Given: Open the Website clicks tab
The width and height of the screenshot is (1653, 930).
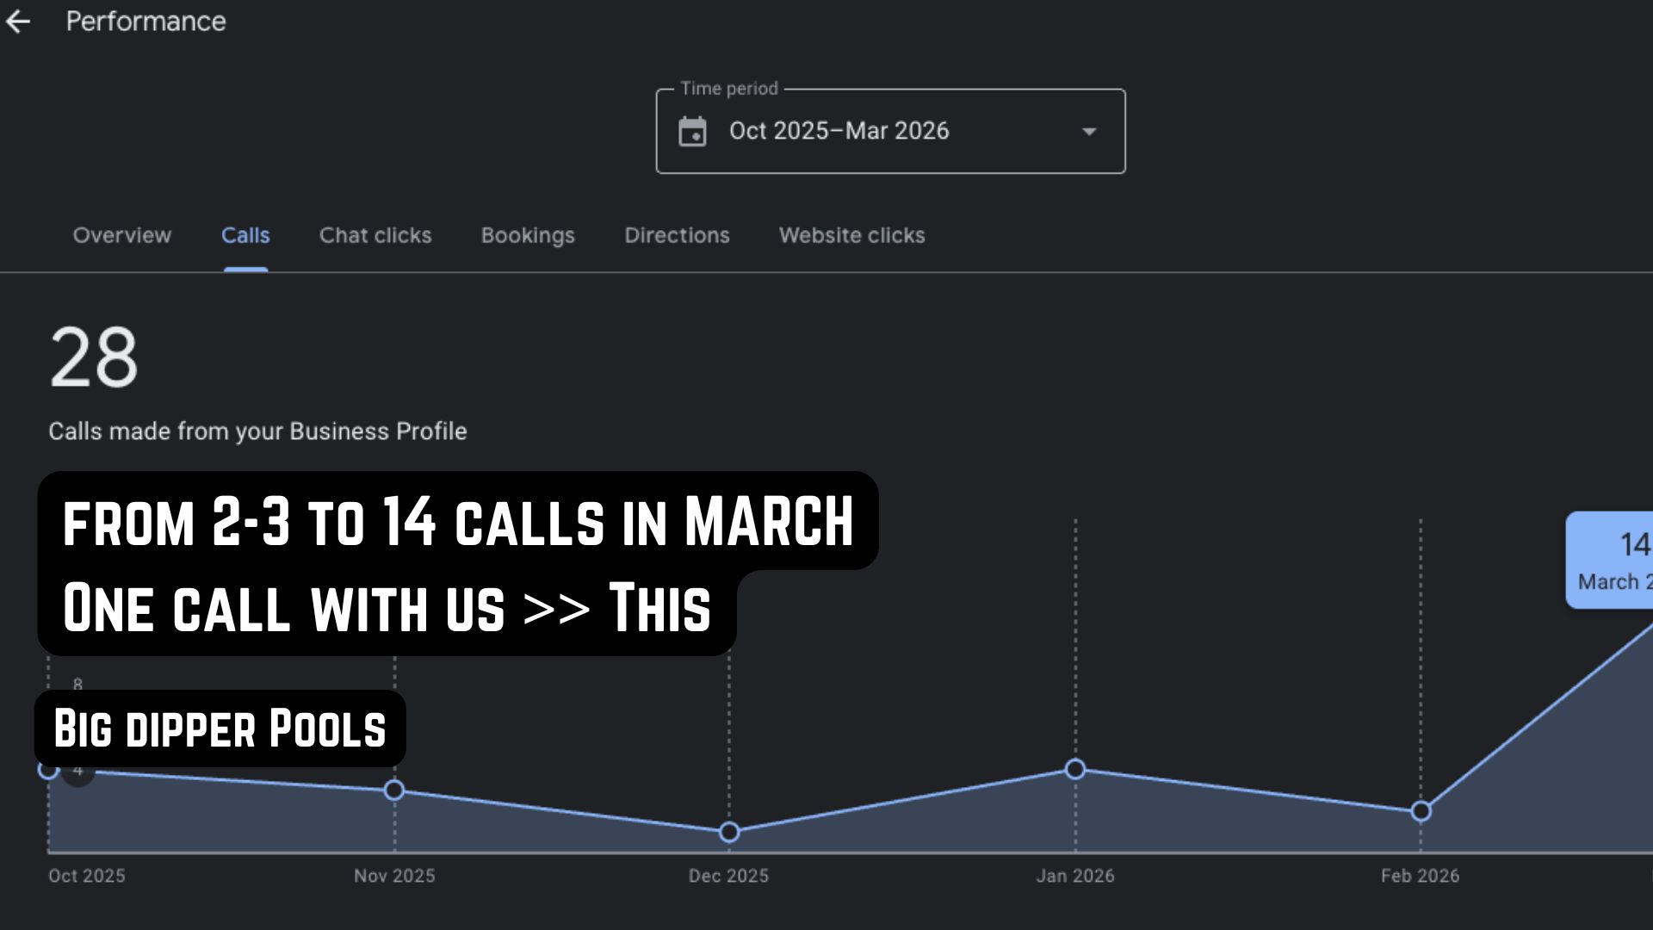Looking at the screenshot, I should pyautogui.click(x=851, y=235).
